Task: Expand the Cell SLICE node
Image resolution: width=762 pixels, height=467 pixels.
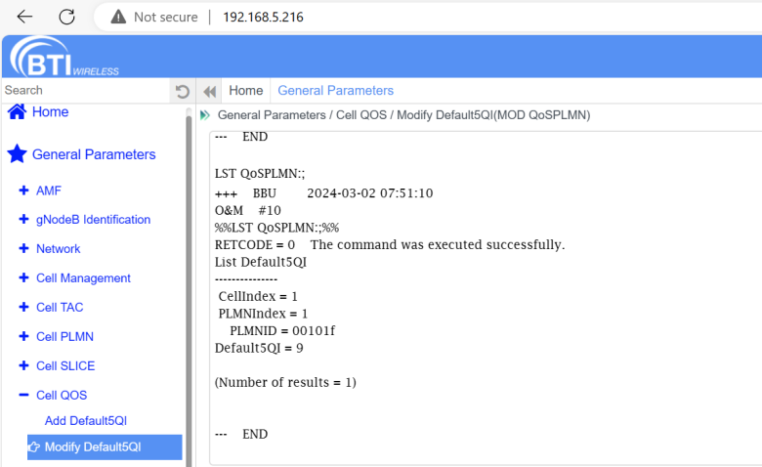Action: pos(23,365)
